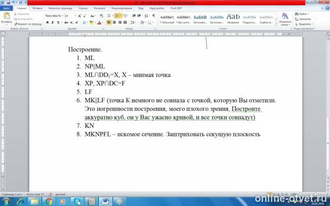
Task: Click the Save icon in quick access toolbar
Action: coord(8,3)
